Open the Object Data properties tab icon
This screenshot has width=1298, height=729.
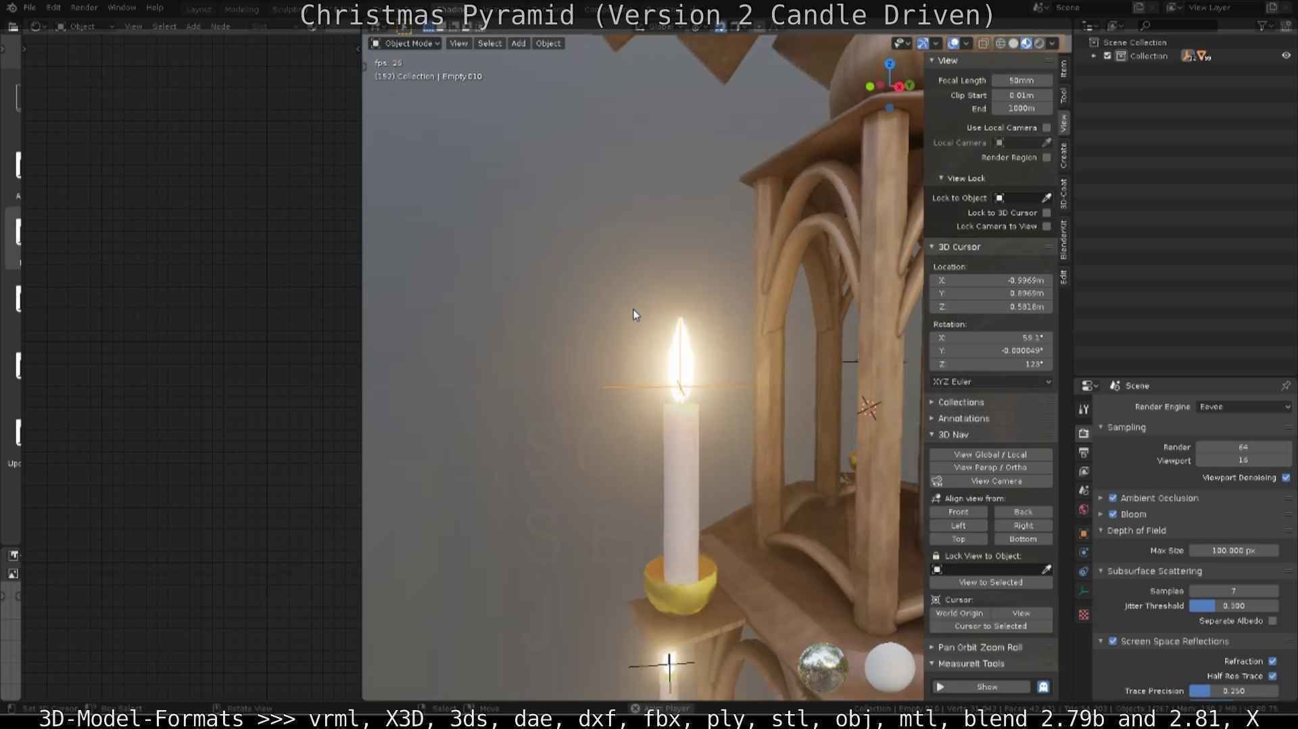coord(1084,590)
